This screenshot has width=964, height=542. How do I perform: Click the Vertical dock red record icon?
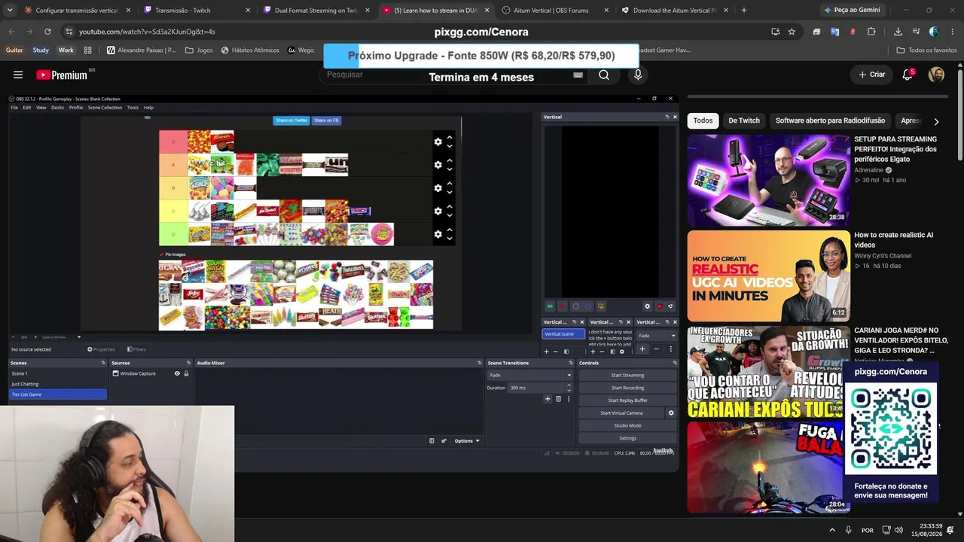click(563, 306)
